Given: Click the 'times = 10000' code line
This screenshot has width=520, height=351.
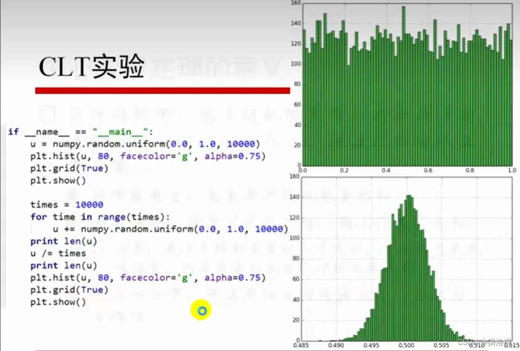Looking at the screenshot, I should click(67, 205).
